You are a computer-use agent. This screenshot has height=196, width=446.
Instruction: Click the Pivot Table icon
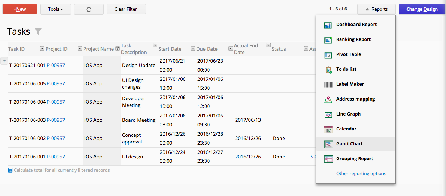tap(328, 55)
